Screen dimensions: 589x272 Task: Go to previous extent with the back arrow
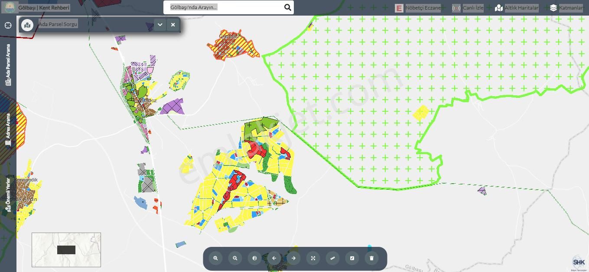(x=274, y=258)
